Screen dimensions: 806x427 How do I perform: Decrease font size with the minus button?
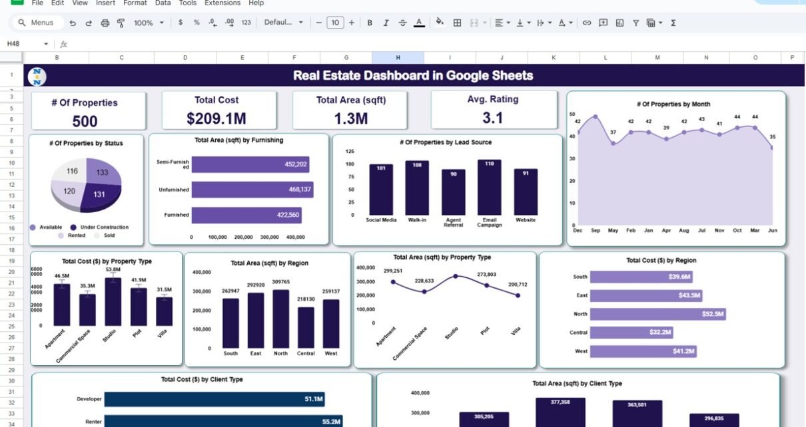(319, 23)
